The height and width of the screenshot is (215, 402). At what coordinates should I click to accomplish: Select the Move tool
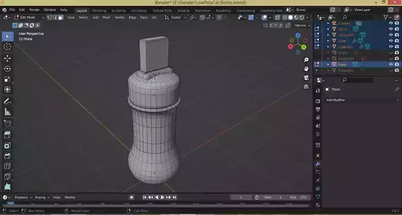[7, 58]
